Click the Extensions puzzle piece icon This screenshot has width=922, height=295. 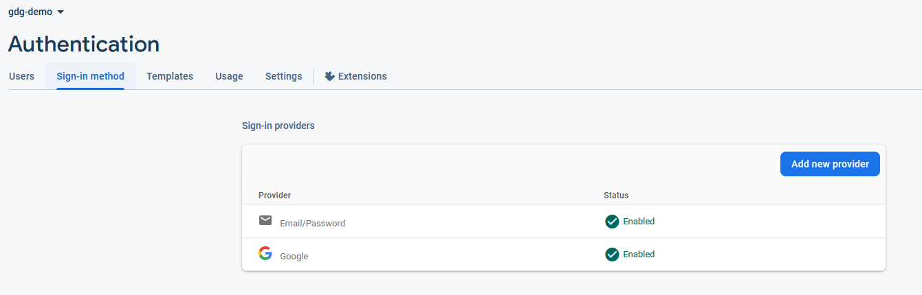(330, 76)
